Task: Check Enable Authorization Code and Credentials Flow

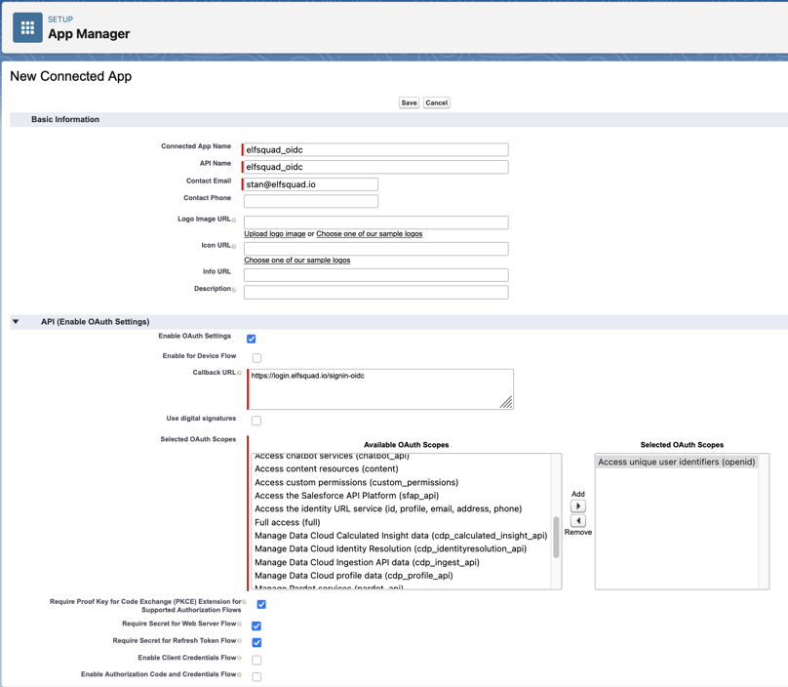Action: click(x=256, y=676)
